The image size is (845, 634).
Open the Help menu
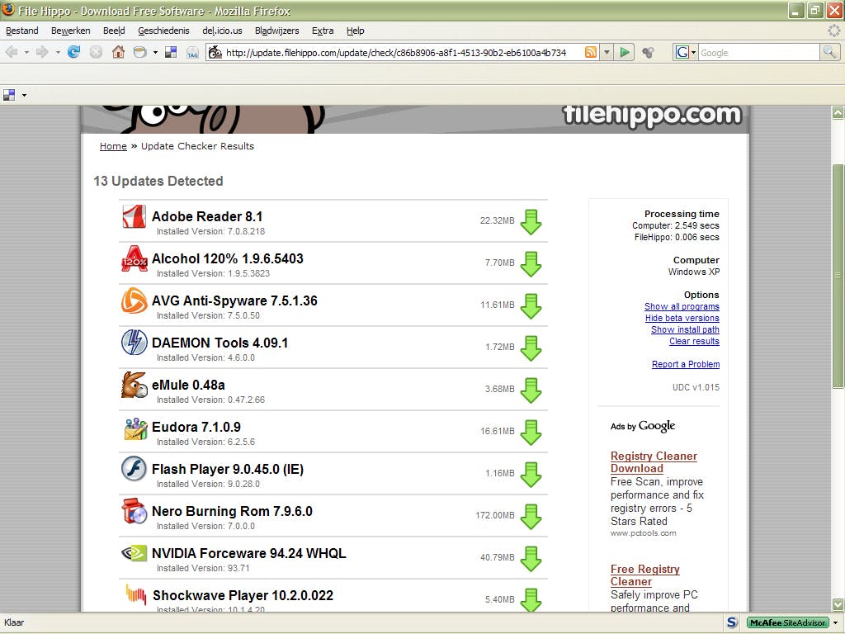tap(355, 31)
